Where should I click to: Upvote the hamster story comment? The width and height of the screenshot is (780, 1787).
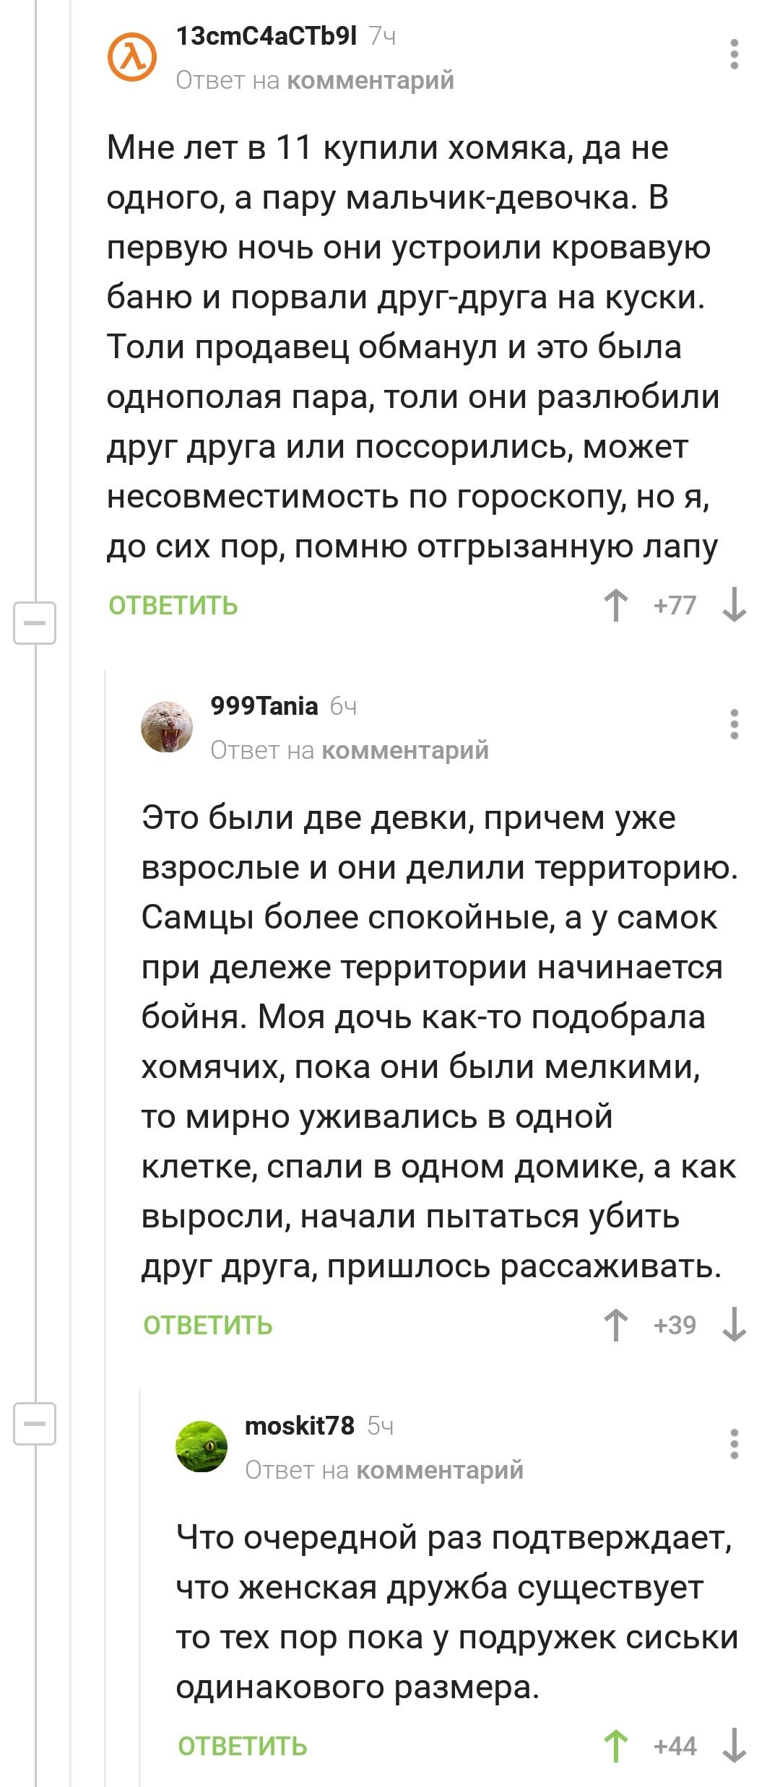[x=615, y=606]
